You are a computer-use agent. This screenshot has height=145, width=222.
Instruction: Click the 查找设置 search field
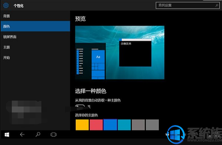pyautogui.click(x=188, y=6)
